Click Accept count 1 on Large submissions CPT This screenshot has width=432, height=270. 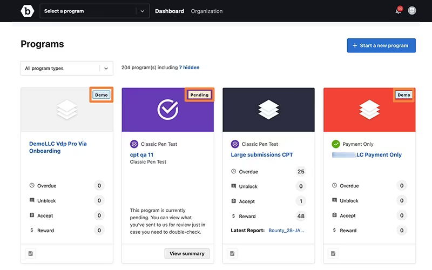[x=301, y=201]
